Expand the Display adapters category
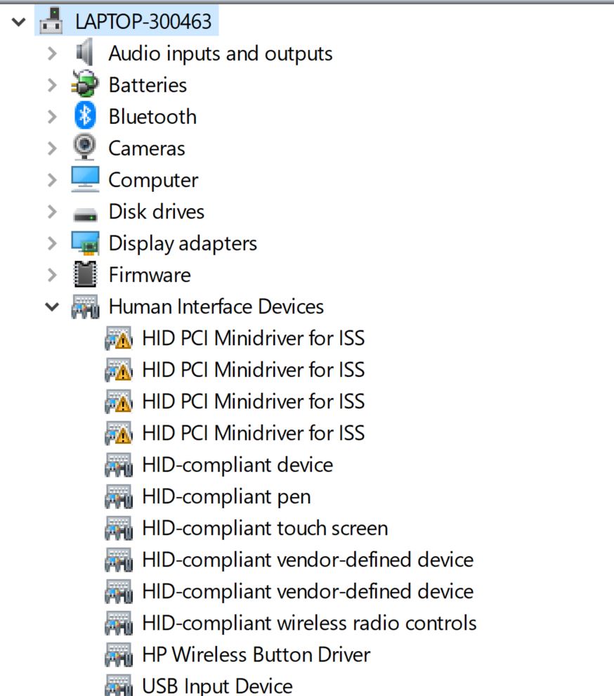614x696 pixels. pos(52,243)
